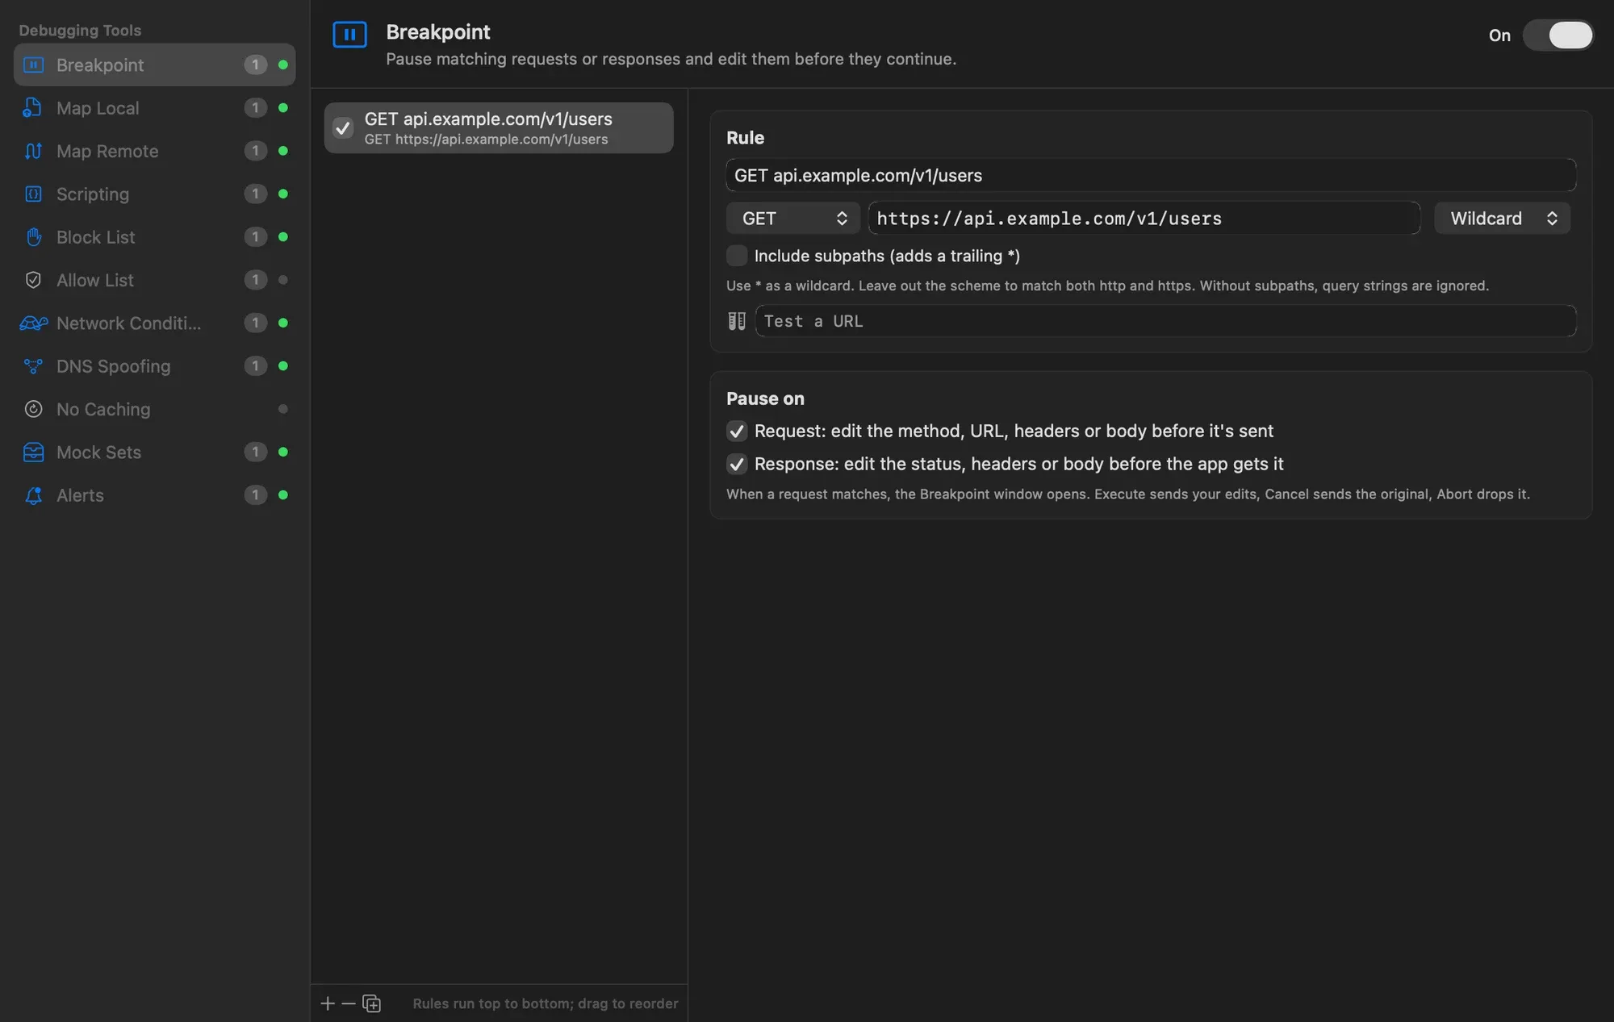The image size is (1614, 1022).
Task: Click the Mock Sets tray icon
Action: [x=33, y=452]
